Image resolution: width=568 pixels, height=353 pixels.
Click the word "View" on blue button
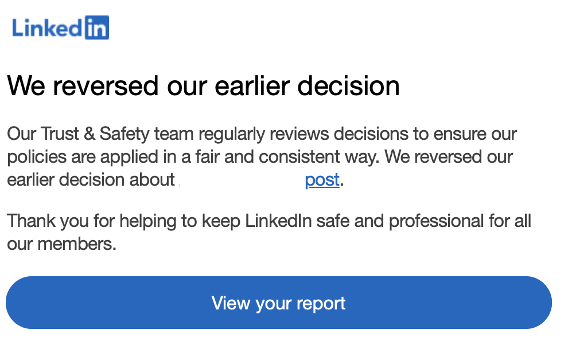(x=231, y=303)
